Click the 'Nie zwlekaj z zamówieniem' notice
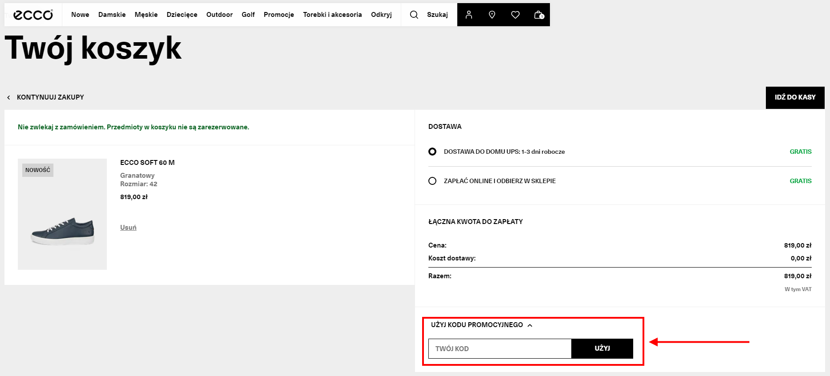This screenshot has width=830, height=376. coord(134,127)
